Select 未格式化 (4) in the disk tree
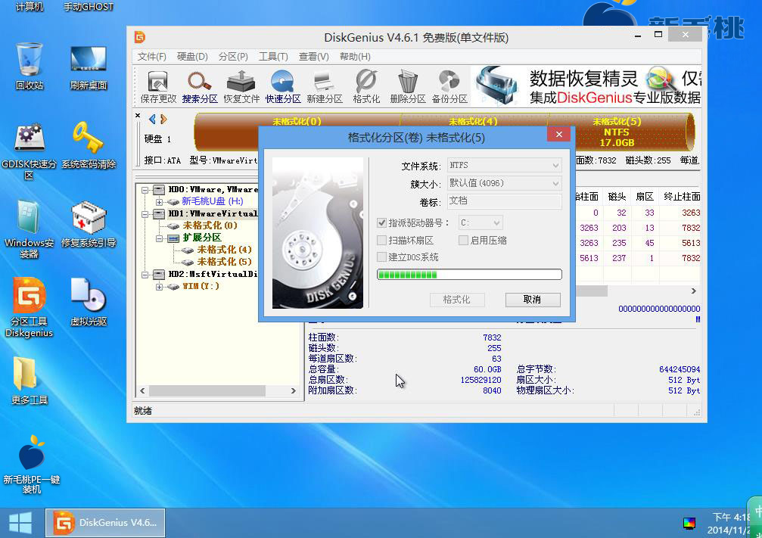Screen dimensions: 762x538 coord(225,250)
